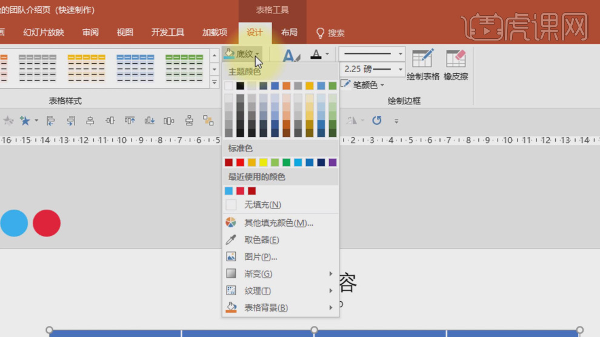Click the gray star animation icon
Image resolution: width=600 pixels, height=337 pixels.
click(x=8, y=121)
